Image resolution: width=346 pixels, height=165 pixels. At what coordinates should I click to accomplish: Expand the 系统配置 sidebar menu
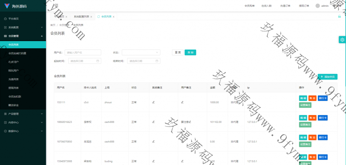pos(23,27)
